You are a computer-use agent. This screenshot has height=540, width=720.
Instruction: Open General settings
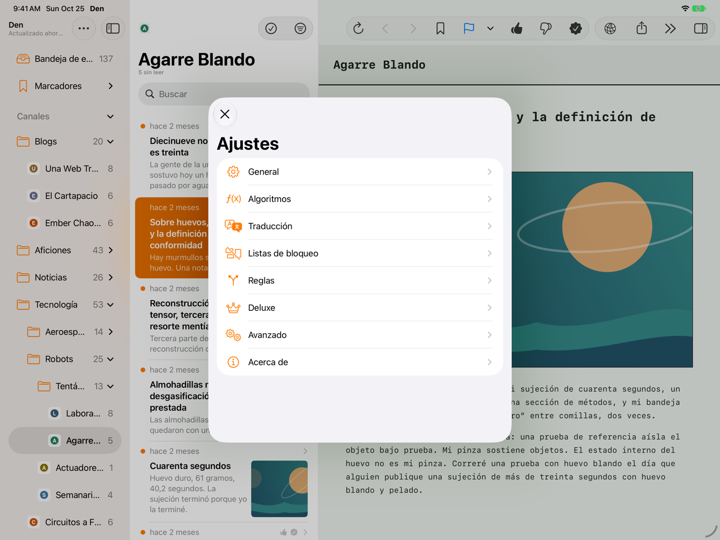(x=360, y=172)
